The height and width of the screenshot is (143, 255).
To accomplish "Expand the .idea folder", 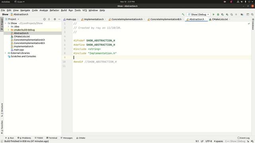I will (8, 27).
